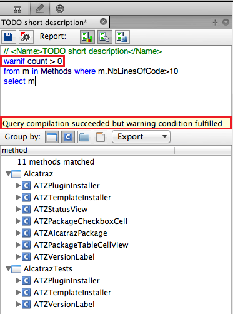Click the ATZStatusView class icon

(x=26, y=209)
